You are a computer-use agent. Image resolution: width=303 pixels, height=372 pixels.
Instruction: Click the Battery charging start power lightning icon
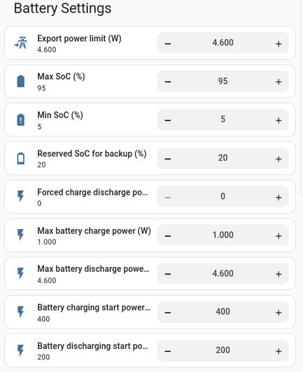[x=21, y=312]
